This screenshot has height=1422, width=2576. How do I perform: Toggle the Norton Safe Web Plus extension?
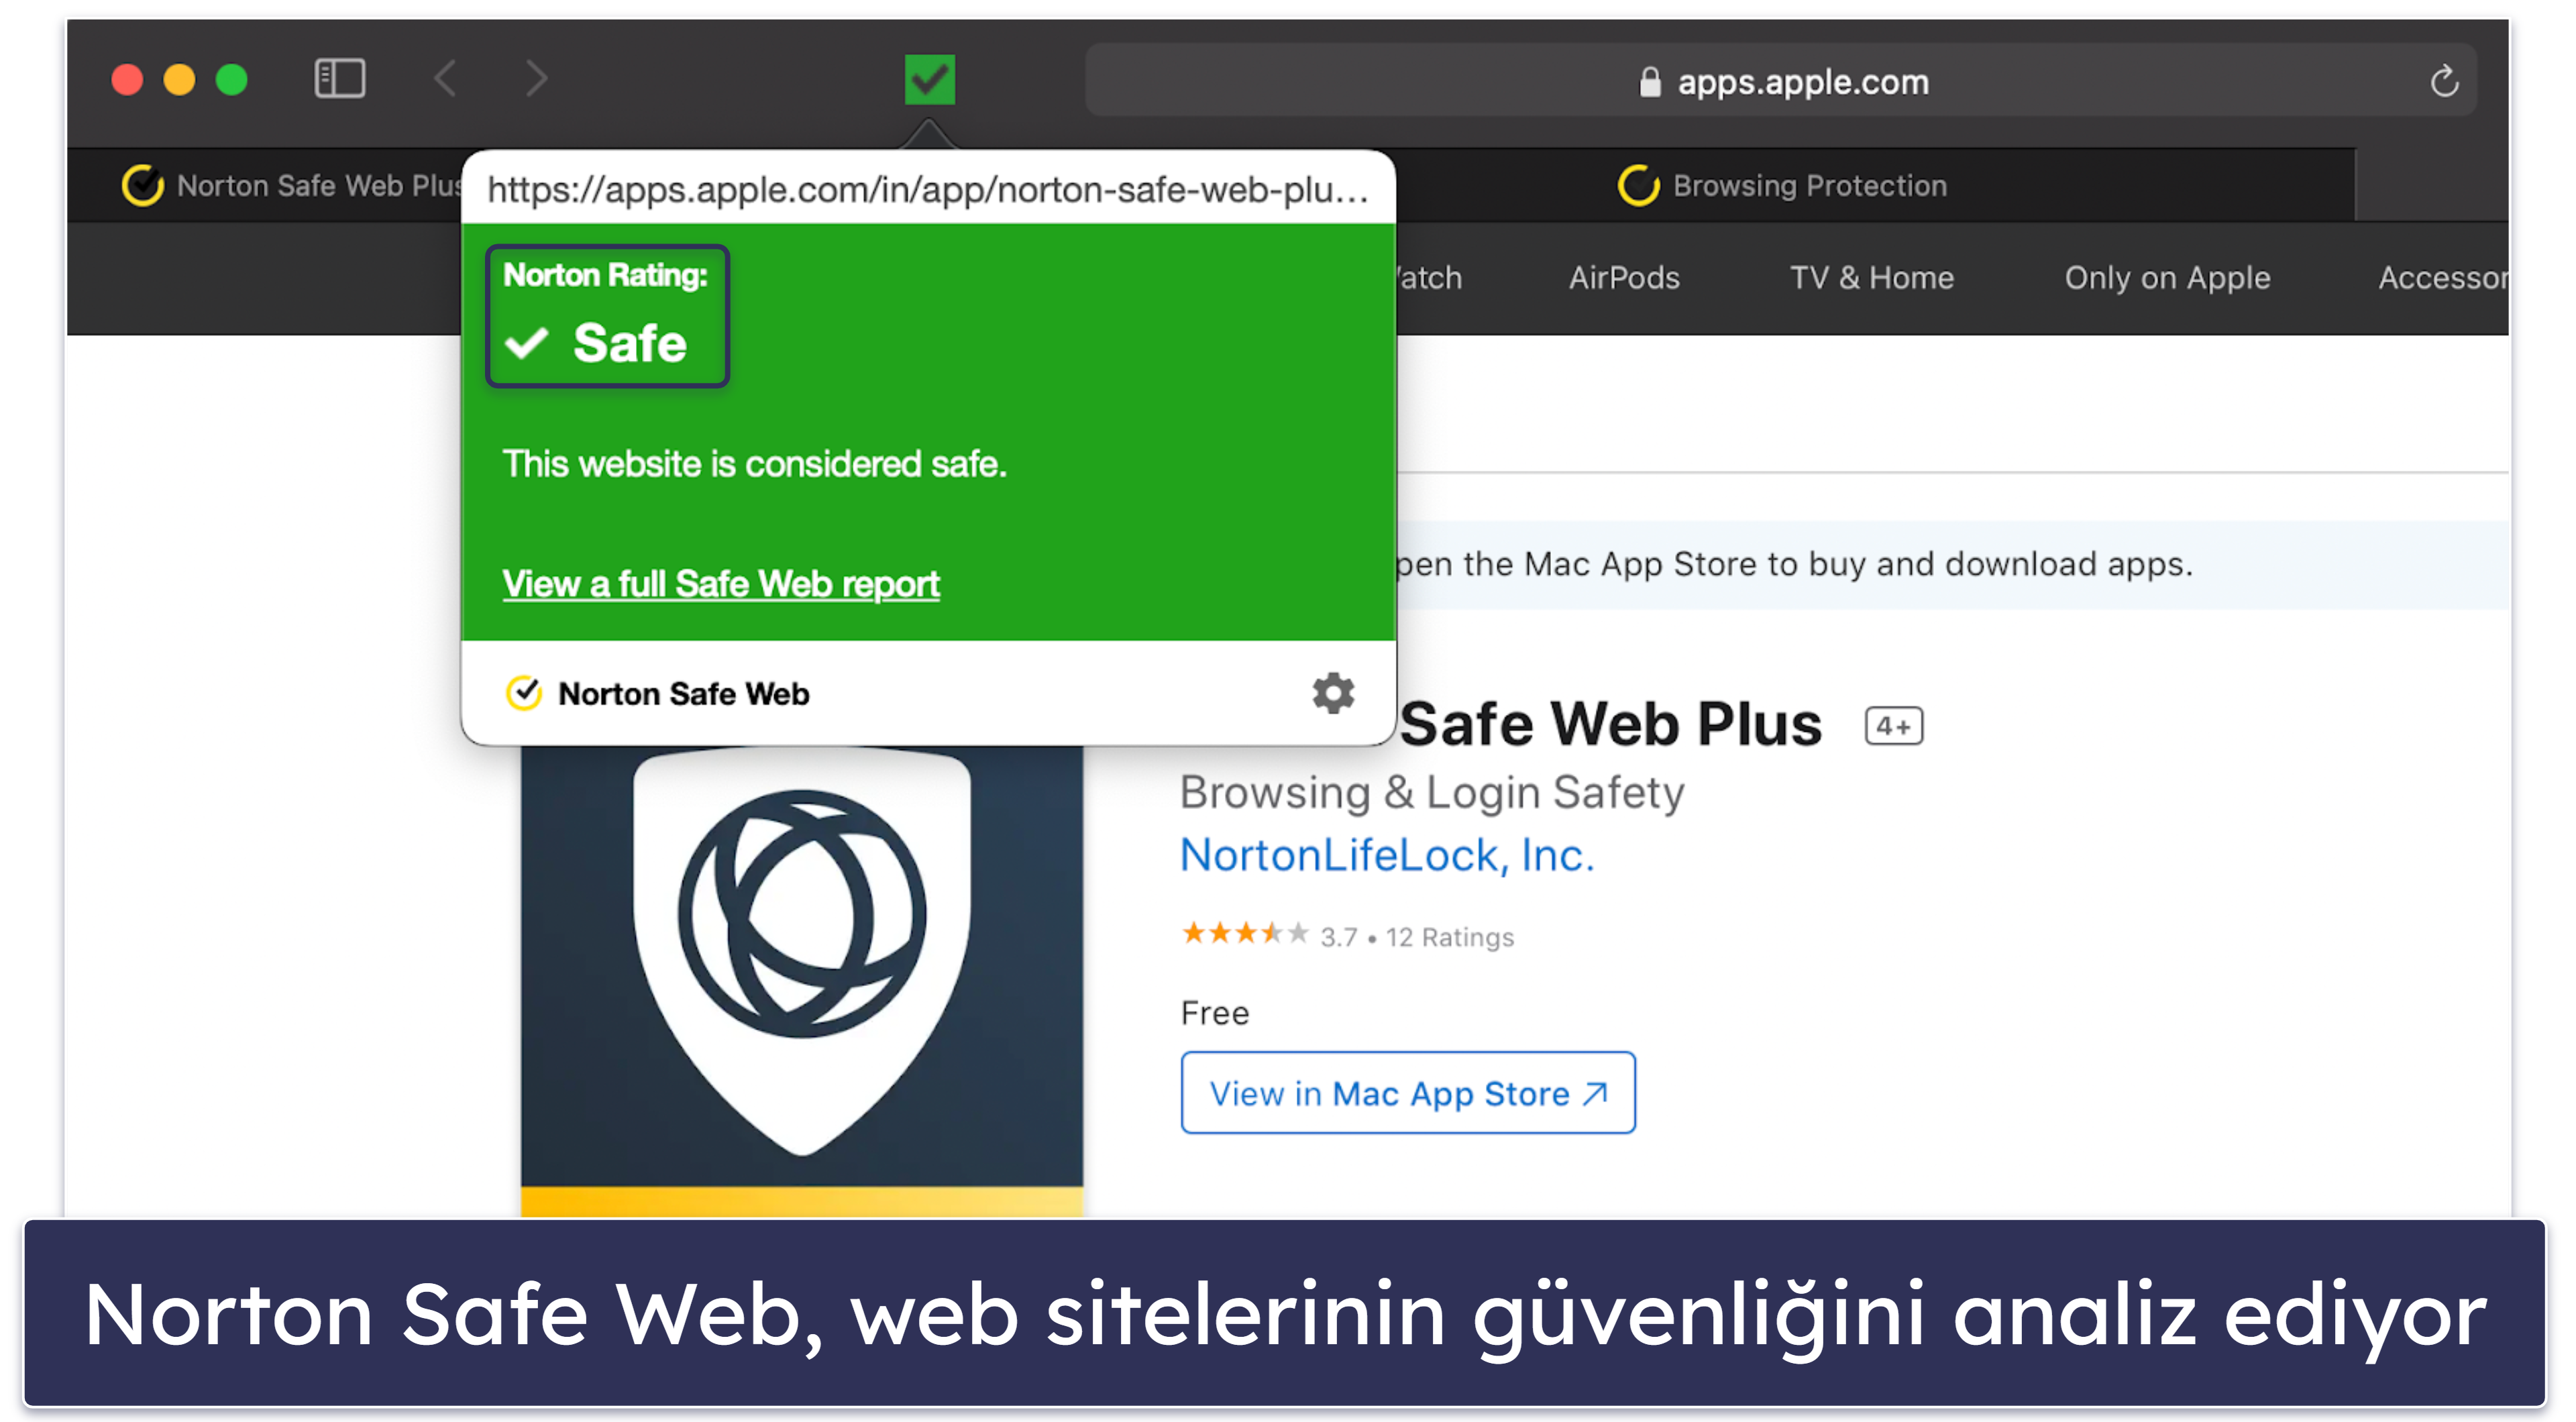tap(930, 78)
